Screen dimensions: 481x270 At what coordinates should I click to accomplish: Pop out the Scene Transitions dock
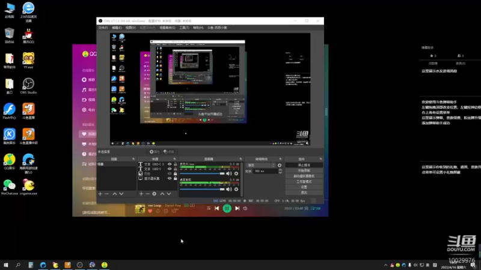(x=280, y=159)
